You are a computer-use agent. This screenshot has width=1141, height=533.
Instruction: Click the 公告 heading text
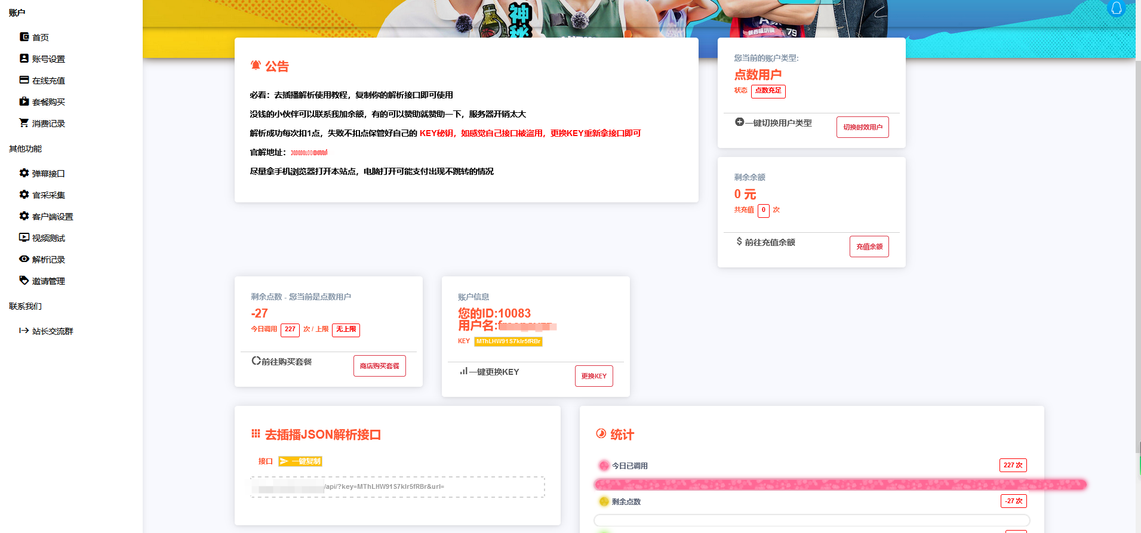pos(277,66)
